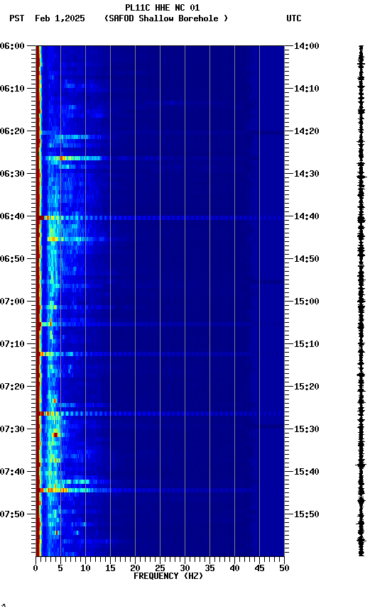The image size is (392, 613).
Task: Click the "15:50" UTC time label
Action: click(x=307, y=514)
